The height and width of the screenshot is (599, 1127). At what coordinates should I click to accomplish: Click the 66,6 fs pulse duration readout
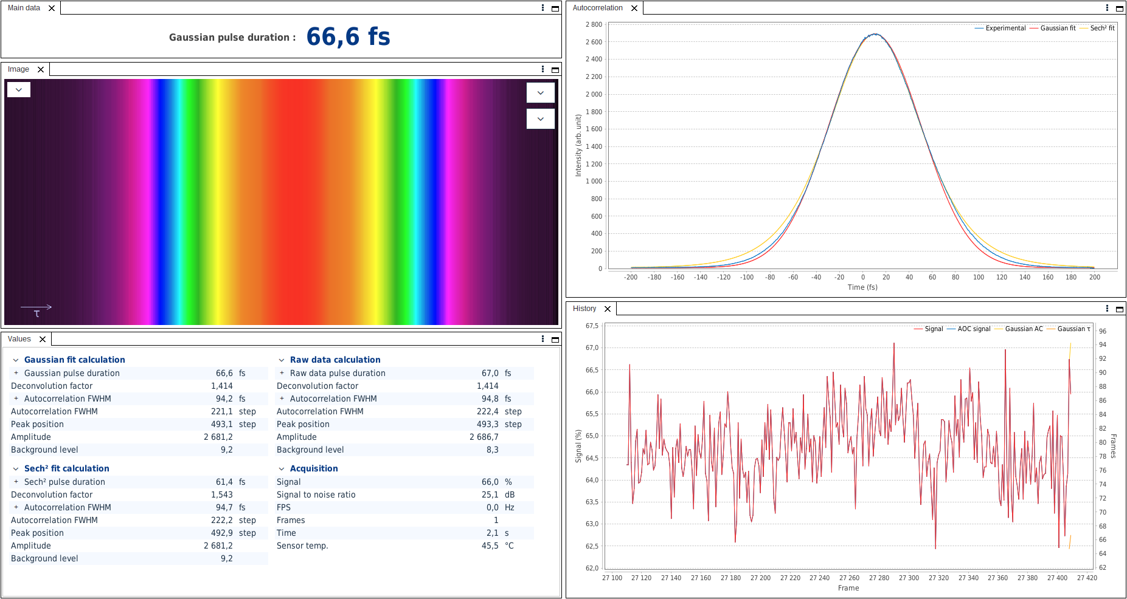point(348,36)
